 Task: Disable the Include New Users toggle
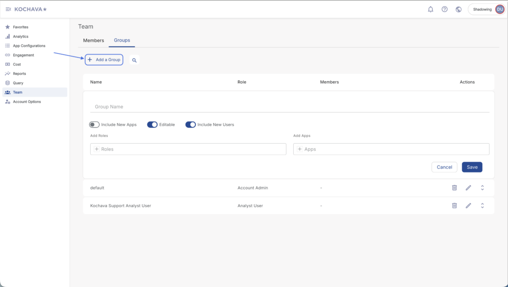(190, 124)
